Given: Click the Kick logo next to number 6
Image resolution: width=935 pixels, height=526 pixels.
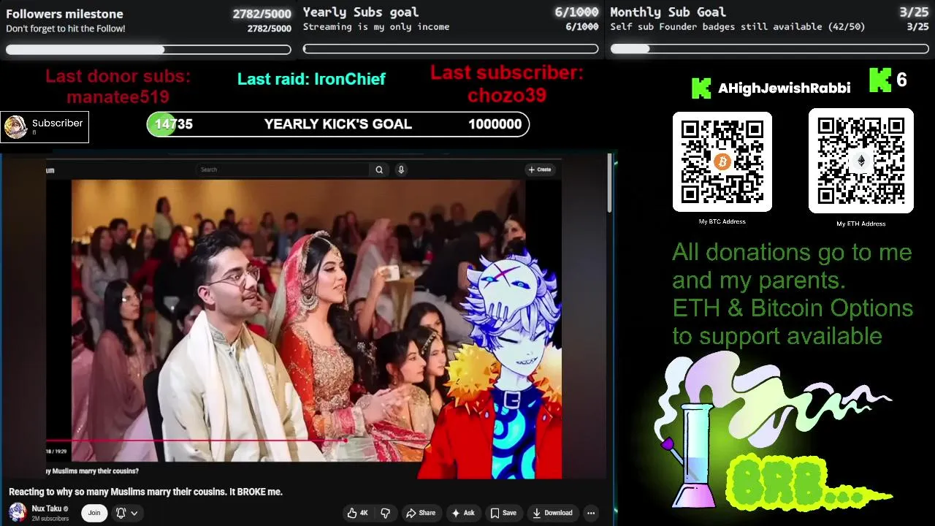Looking at the screenshot, I should [x=880, y=80].
